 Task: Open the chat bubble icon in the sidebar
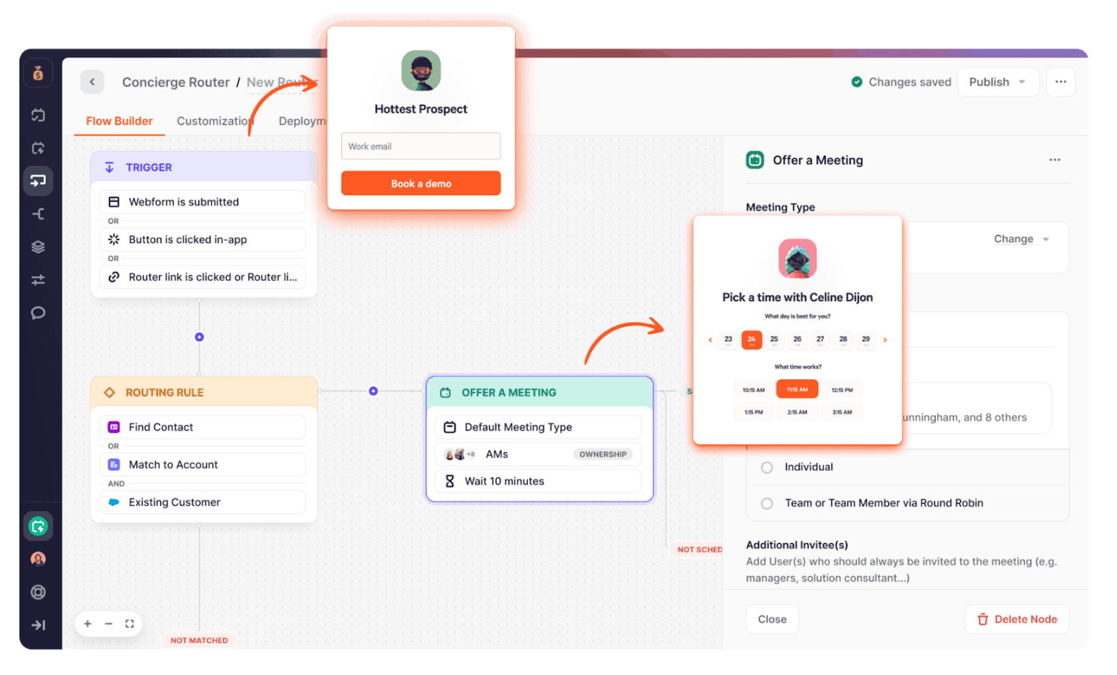pos(38,313)
